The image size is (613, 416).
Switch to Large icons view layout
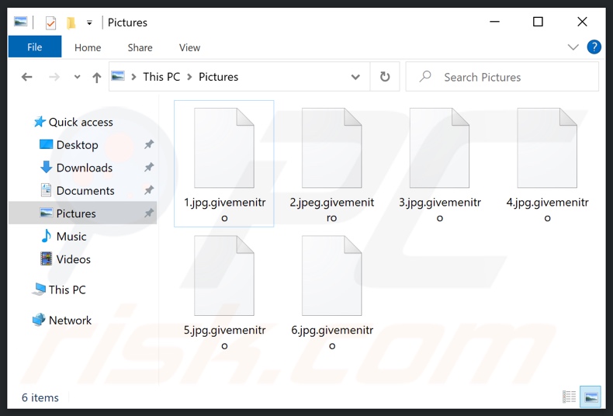(x=590, y=397)
